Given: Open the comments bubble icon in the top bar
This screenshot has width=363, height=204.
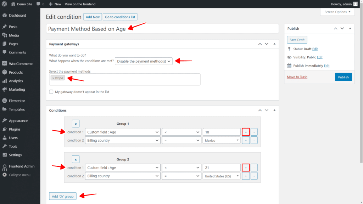Looking at the screenshot, I should click(38, 4).
